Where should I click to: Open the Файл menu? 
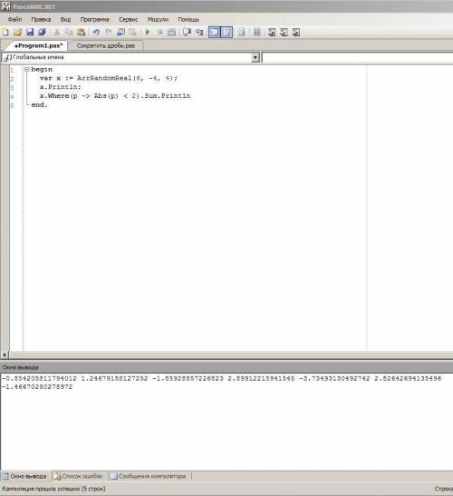[x=14, y=19]
